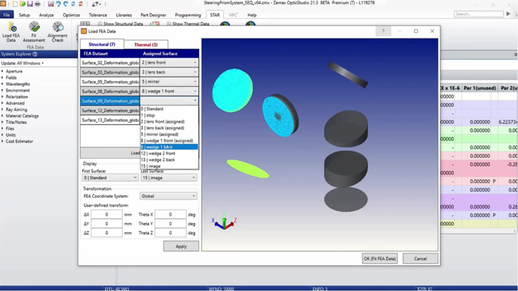Click the Load FEA Data dialog title icon
The image size is (518, 291).
(84, 31)
